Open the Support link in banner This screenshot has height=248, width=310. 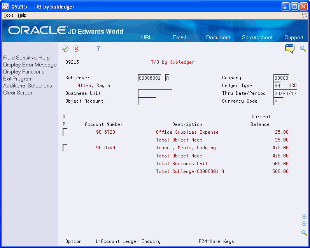[x=294, y=37]
